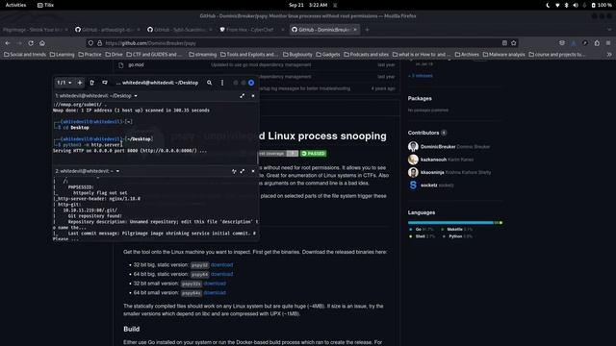Toggle reader view in address bar
Screen dimensions: 616x346
click(x=504, y=43)
